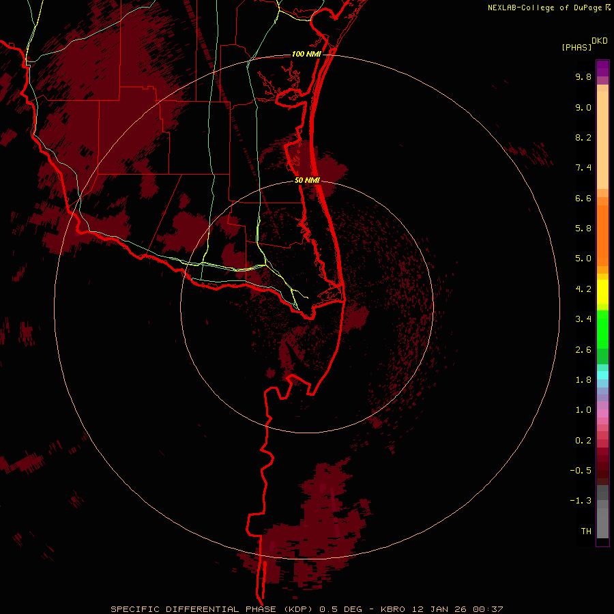The height and width of the screenshot is (614, 614).
Task: Select the 5.0 scale value
Action: pos(583,259)
